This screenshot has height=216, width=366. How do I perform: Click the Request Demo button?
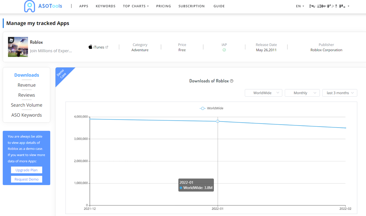coord(26,179)
